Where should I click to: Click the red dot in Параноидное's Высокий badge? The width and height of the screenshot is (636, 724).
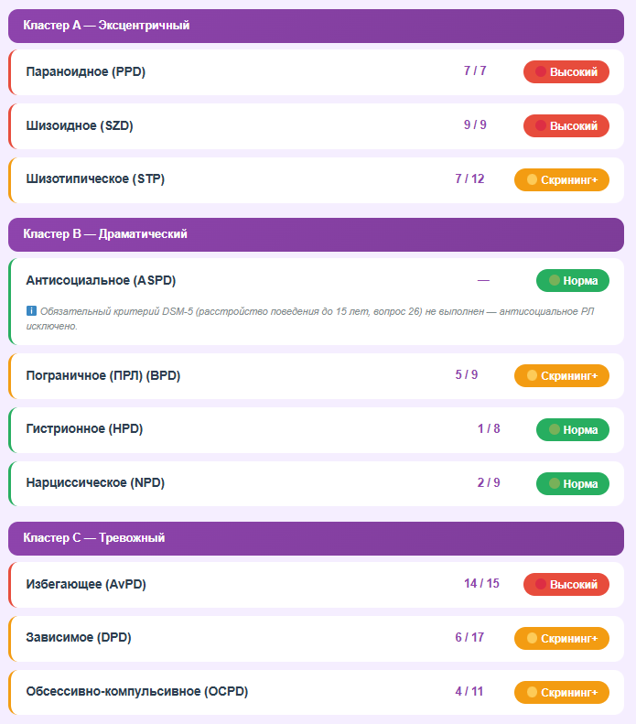(540, 71)
